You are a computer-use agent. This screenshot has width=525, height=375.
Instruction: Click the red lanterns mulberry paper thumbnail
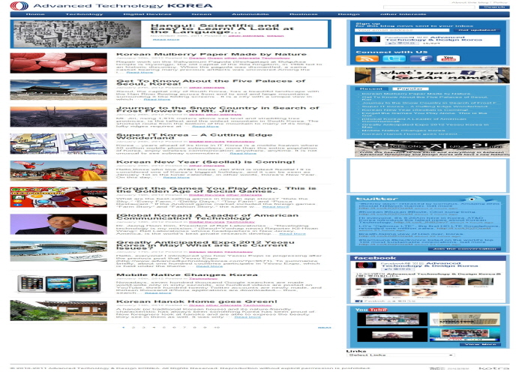click(58, 63)
